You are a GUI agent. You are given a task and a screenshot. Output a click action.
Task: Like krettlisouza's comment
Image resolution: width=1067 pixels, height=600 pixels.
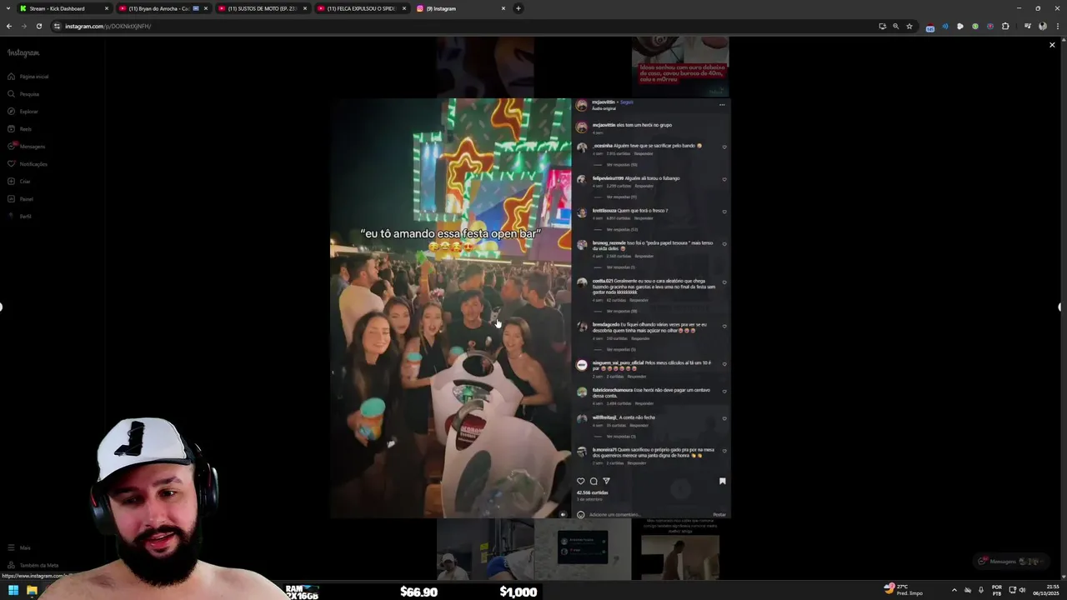(x=724, y=212)
